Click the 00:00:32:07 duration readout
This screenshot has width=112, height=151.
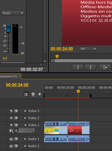pos(32,69)
